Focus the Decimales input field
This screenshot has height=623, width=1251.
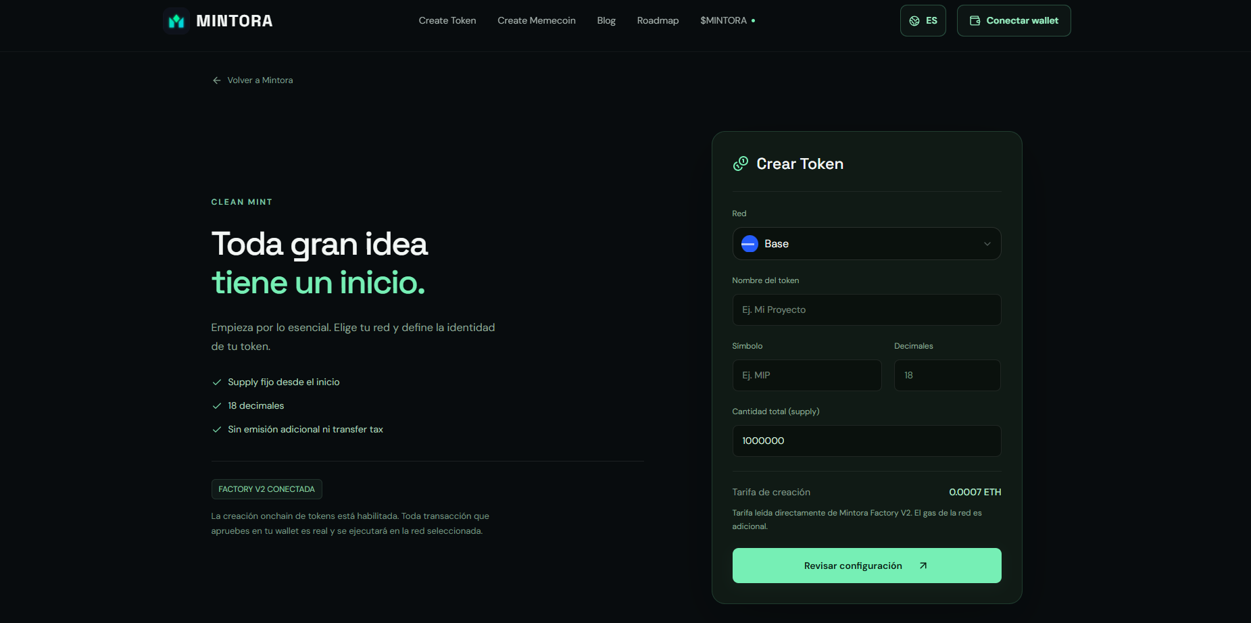pos(947,375)
